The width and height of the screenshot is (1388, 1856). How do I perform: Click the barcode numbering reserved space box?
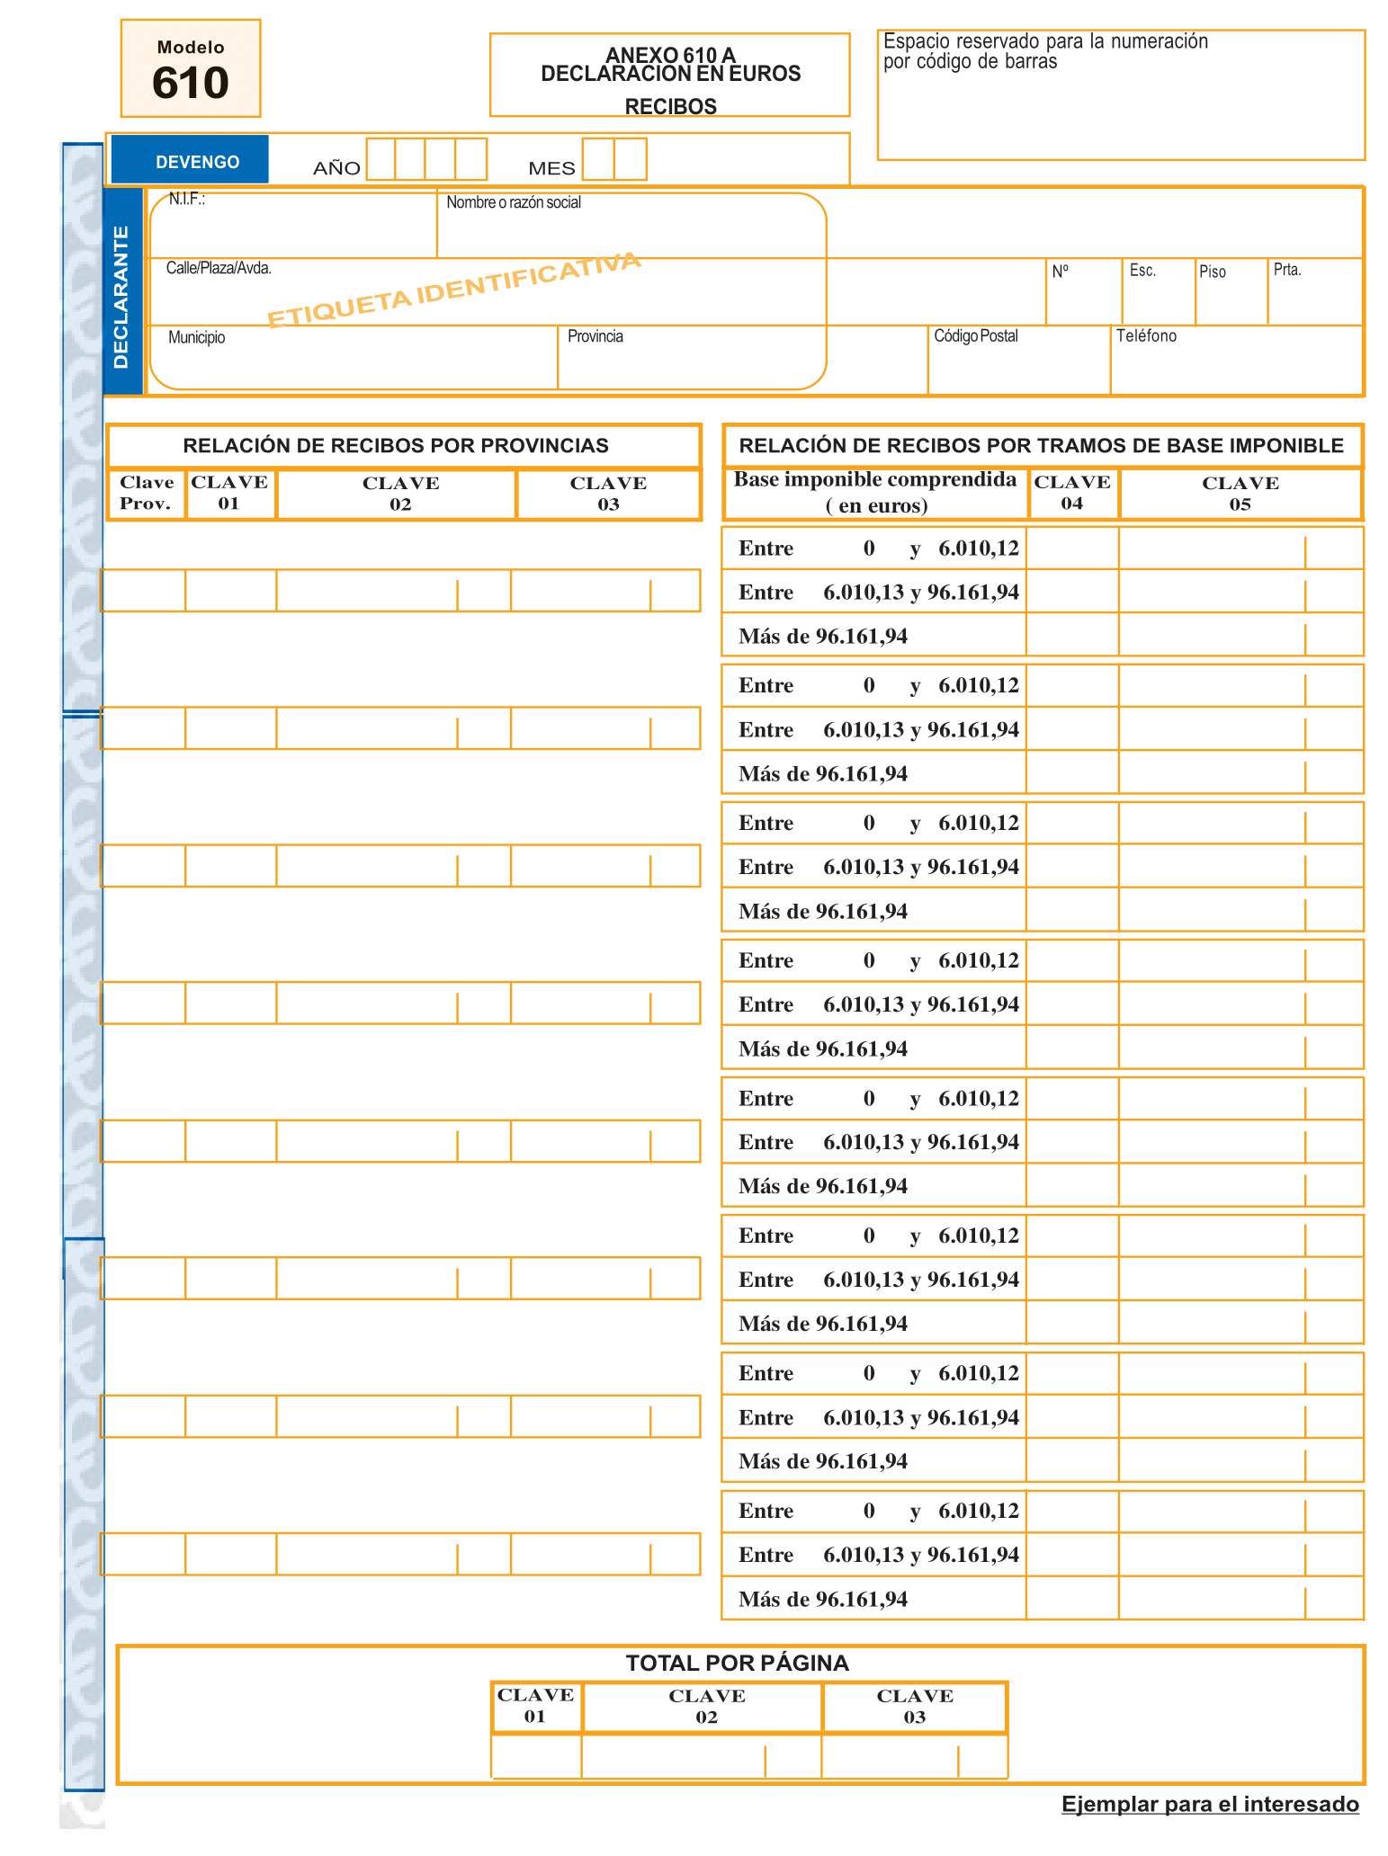coord(1121,94)
